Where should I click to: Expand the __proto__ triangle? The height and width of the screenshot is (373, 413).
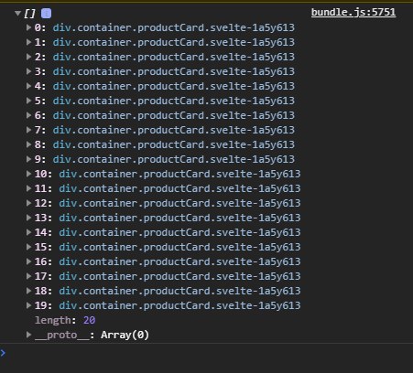point(28,335)
